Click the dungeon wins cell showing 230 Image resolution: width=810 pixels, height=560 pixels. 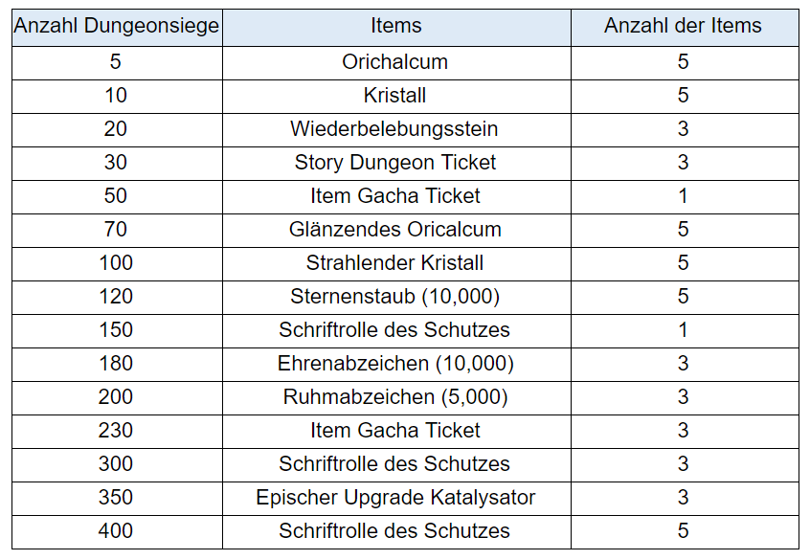116,431
